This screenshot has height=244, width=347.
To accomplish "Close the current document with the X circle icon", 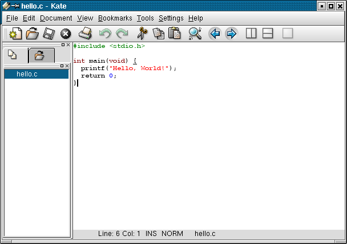I will 66,34.
